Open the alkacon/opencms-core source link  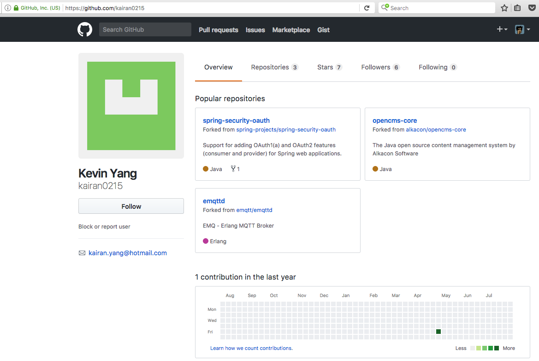point(436,130)
